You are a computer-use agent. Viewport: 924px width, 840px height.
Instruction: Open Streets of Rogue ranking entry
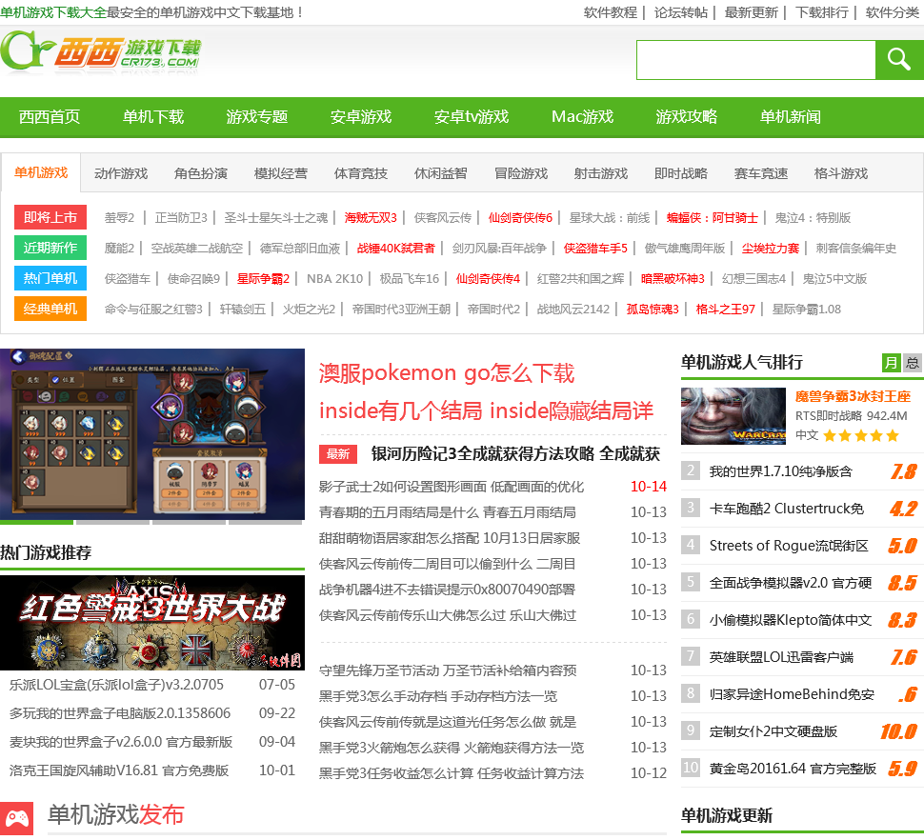tap(789, 546)
